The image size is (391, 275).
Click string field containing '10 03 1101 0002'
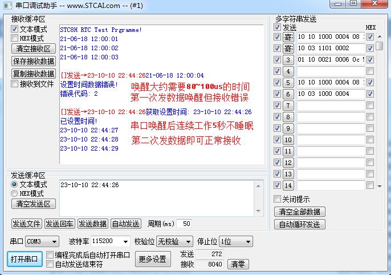tap(331, 48)
